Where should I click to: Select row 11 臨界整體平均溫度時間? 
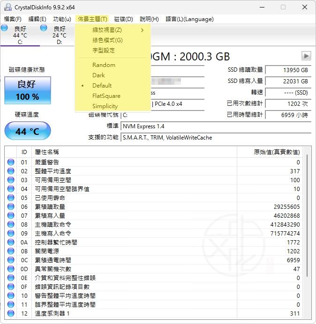point(154,304)
